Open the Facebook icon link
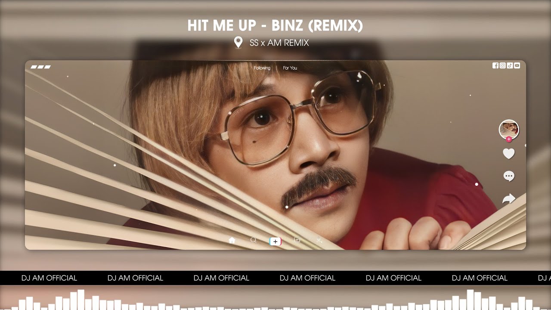The width and height of the screenshot is (551, 310). click(495, 65)
